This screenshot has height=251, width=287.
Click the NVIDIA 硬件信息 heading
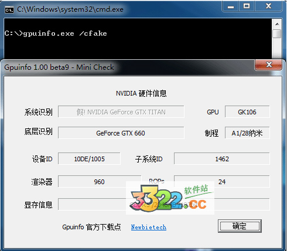[x=141, y=93]
